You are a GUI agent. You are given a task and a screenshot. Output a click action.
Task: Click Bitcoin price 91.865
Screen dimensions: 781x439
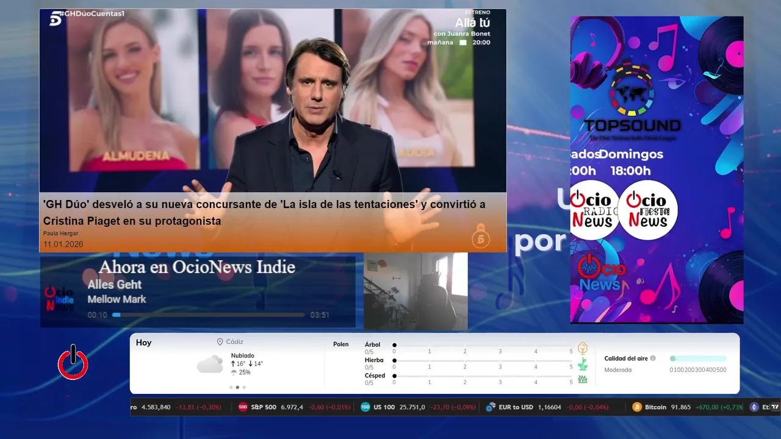(680, 407)
